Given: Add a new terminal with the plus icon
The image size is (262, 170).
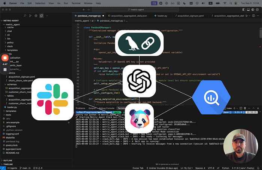Looking at the screenshot, I should click(234, 108).
